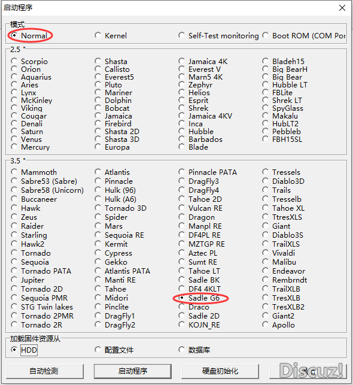
Task: Click the 硬盘初始化 button
Action: [x=220, y=371]
